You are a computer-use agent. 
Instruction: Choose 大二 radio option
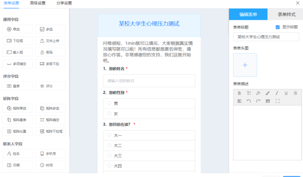[110, 145]
